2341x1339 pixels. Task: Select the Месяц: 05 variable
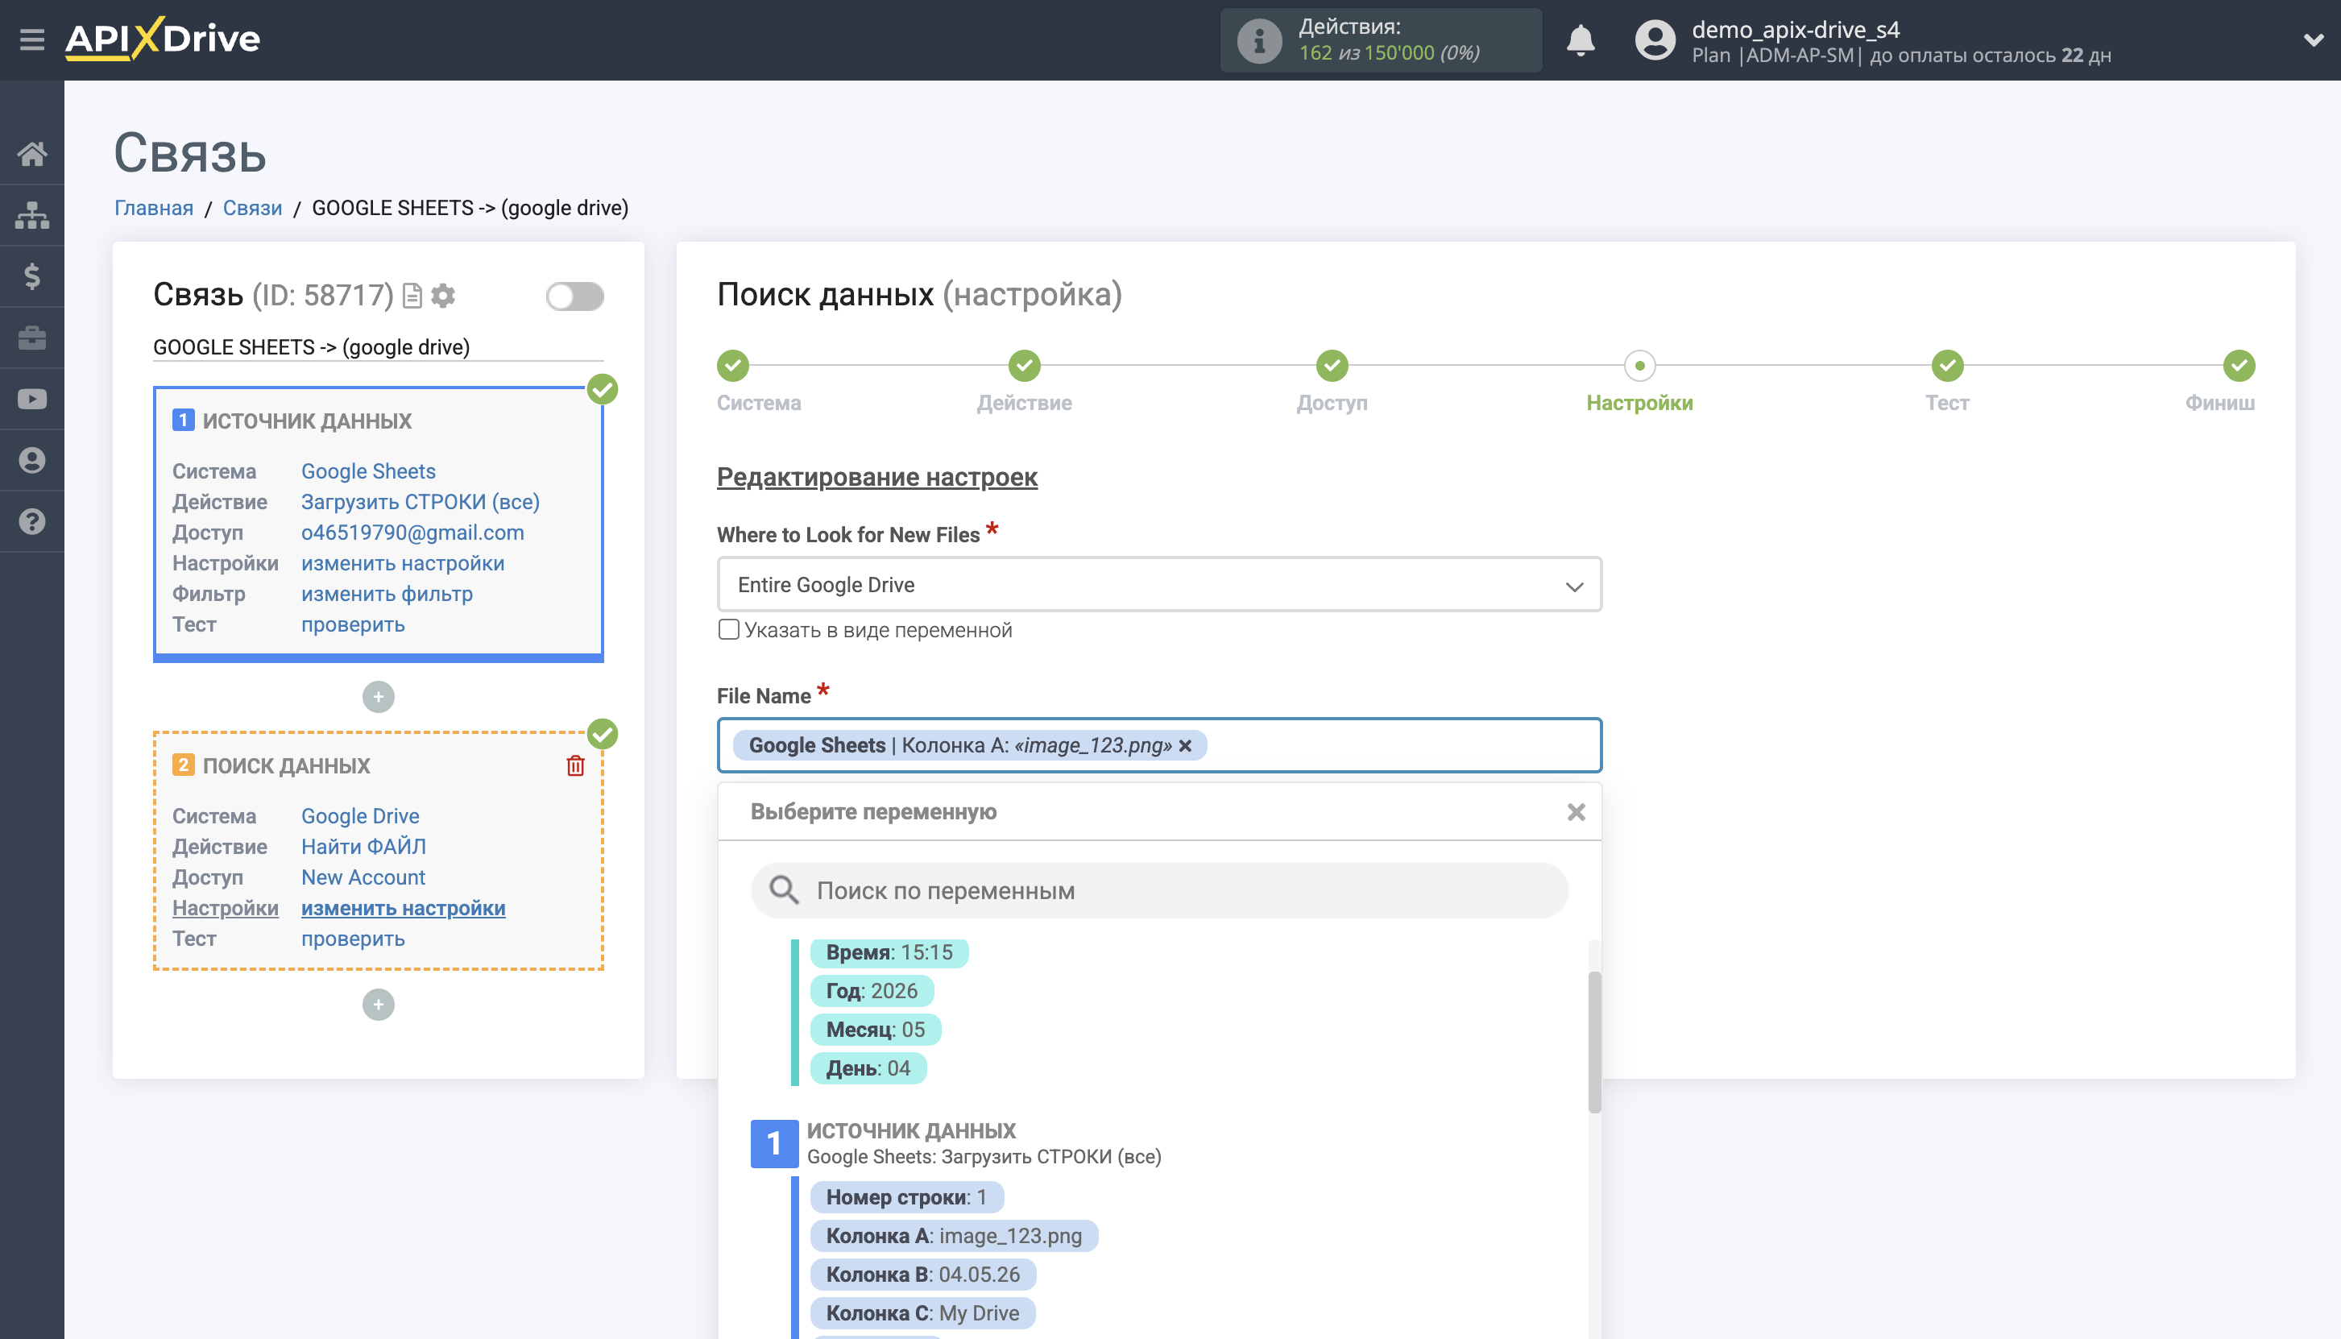click(876, 1030)
